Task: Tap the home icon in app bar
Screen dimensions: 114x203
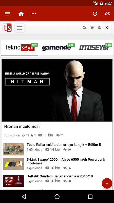Action: [x=21, y=14]
